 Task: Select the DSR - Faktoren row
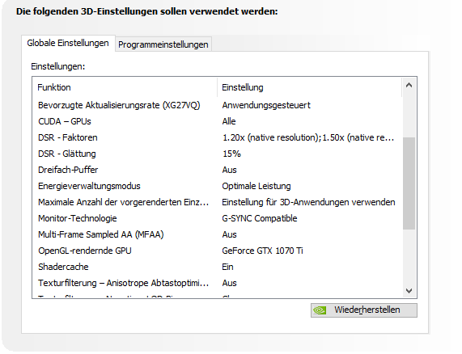pyautogui.click(x=217, y=137)
